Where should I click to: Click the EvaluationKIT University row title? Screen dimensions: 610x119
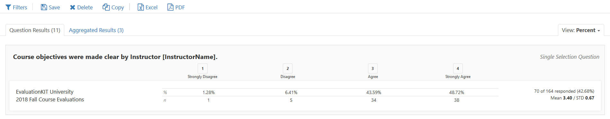[x=45, y=92]
